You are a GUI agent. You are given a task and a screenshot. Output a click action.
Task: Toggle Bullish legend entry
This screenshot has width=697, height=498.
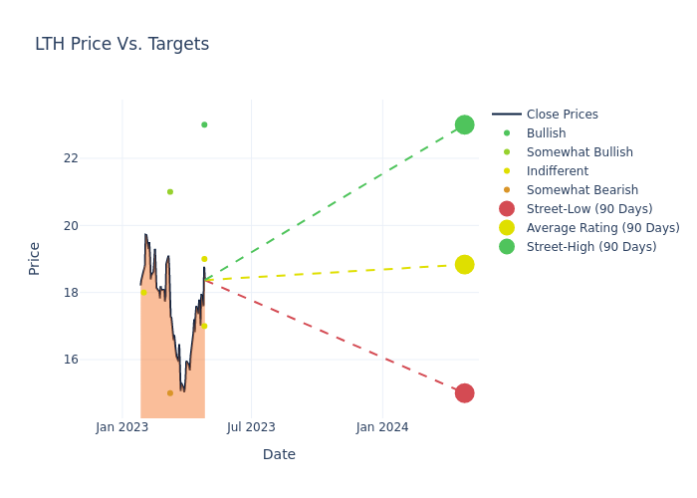tap(546, 133)
